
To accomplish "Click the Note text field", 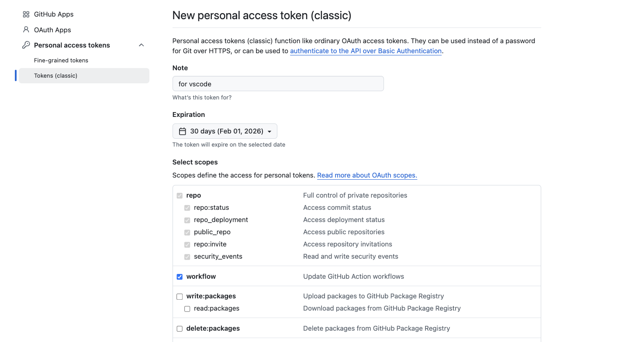I will click(x=278, y=84).
